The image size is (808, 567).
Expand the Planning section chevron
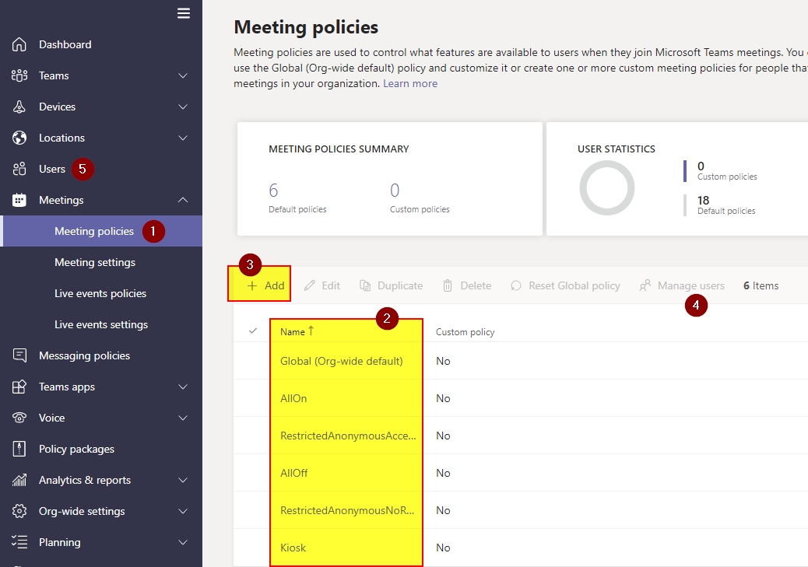tap(183, 542)
